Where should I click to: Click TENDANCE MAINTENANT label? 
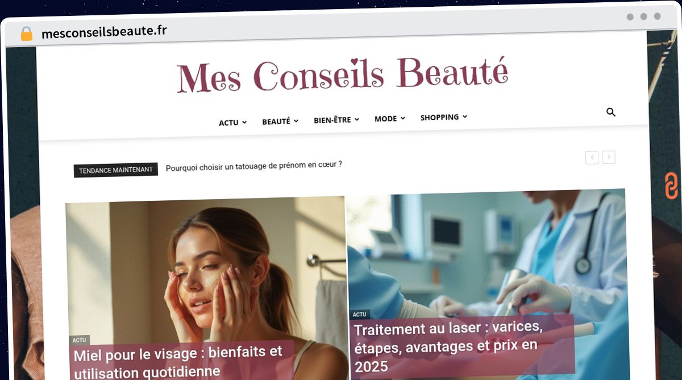pyautogui.click(x=116, y=170)
